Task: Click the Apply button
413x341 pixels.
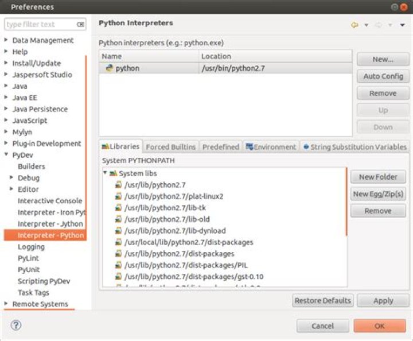Action: pyautogui.click(x=383, y=301)
